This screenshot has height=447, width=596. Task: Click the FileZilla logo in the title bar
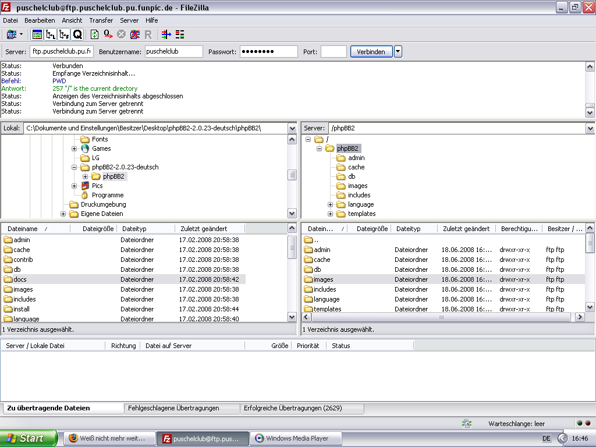[6, 7]
